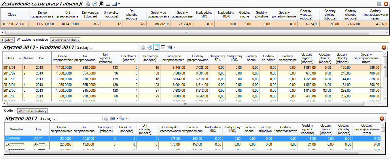The width and height of the screenshot is (390, 159).
Task: Select the lower Ogółem tab
Action: [x=10, y=111]
